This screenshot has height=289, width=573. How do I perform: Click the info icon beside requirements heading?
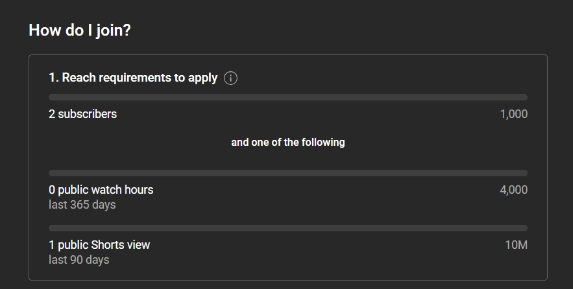[x=230, y=78]
